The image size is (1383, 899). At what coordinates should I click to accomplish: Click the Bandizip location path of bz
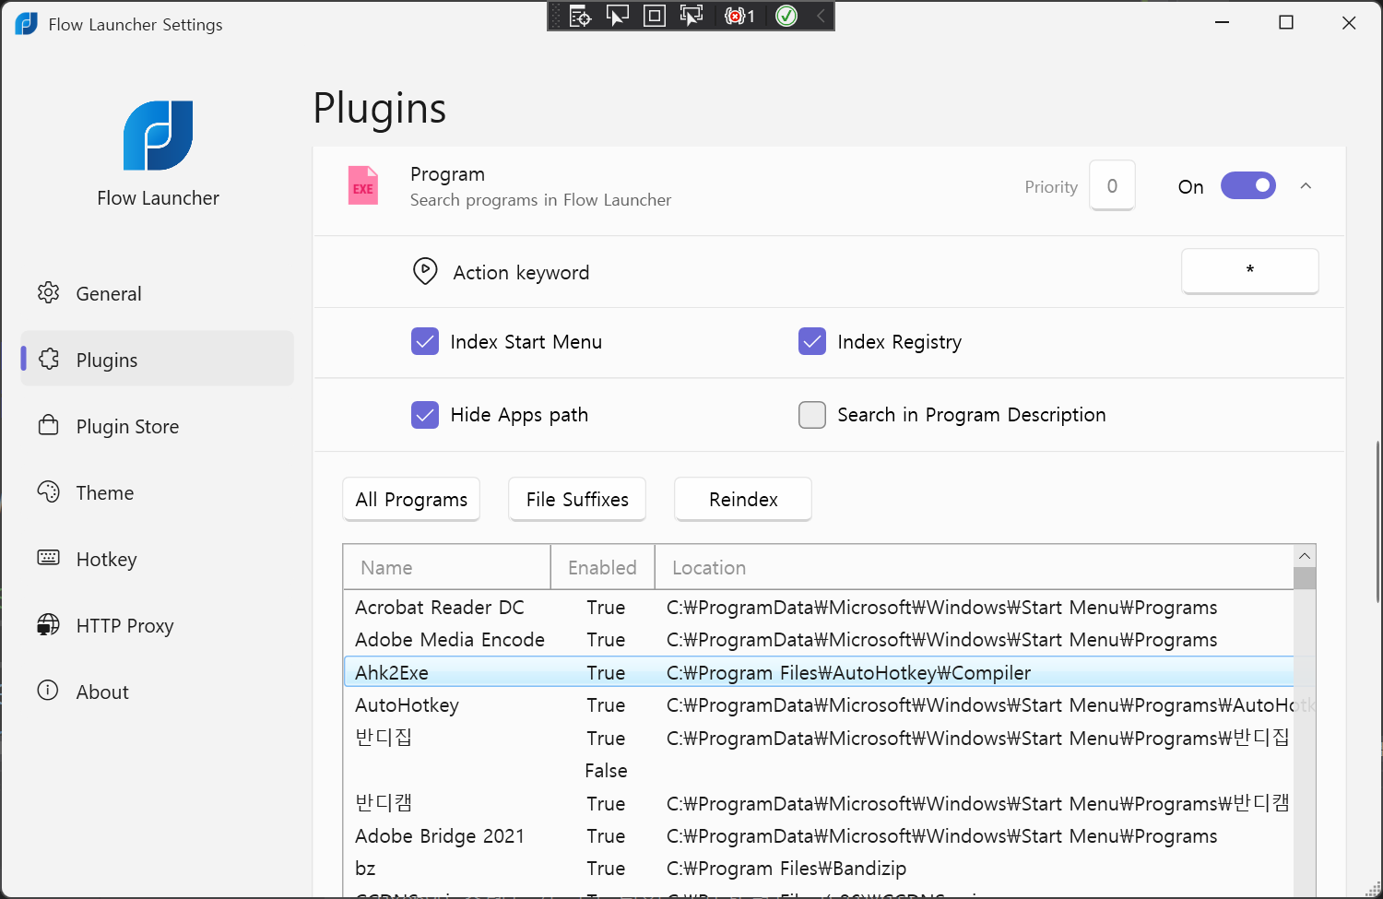pyautogui.click(x=786, y=869)
